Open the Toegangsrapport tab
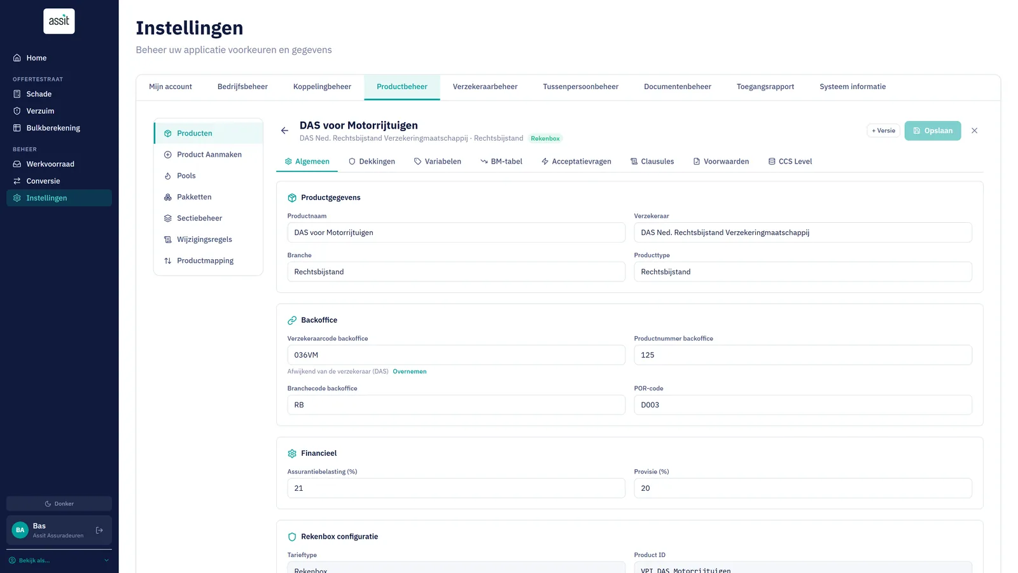This screenshot has height=573, width=1018. point(765,87)
